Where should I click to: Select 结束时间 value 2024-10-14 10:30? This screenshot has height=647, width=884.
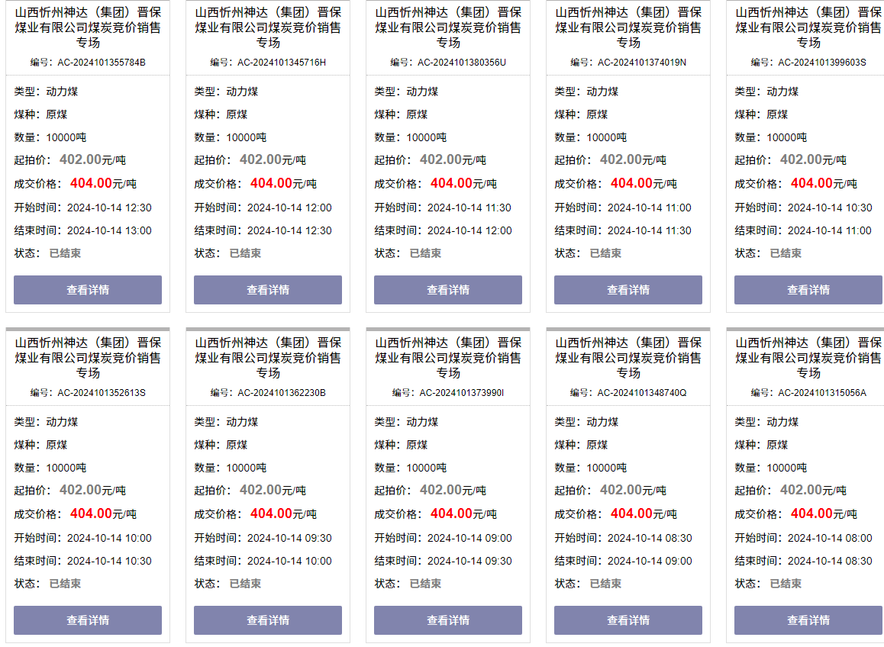109,561
